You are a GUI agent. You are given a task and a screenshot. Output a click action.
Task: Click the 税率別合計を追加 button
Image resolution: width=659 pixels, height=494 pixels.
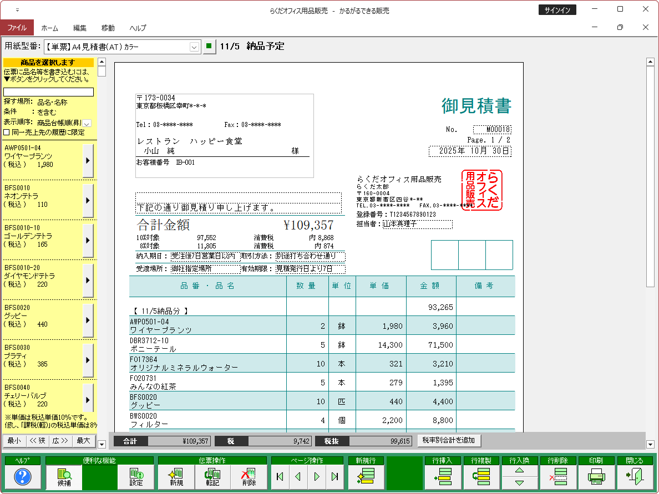coord(449,440)
